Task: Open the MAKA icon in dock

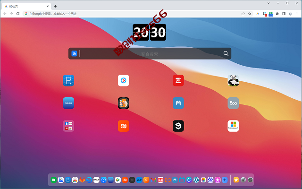Action: pyautogui.click(x=96, y=180)
